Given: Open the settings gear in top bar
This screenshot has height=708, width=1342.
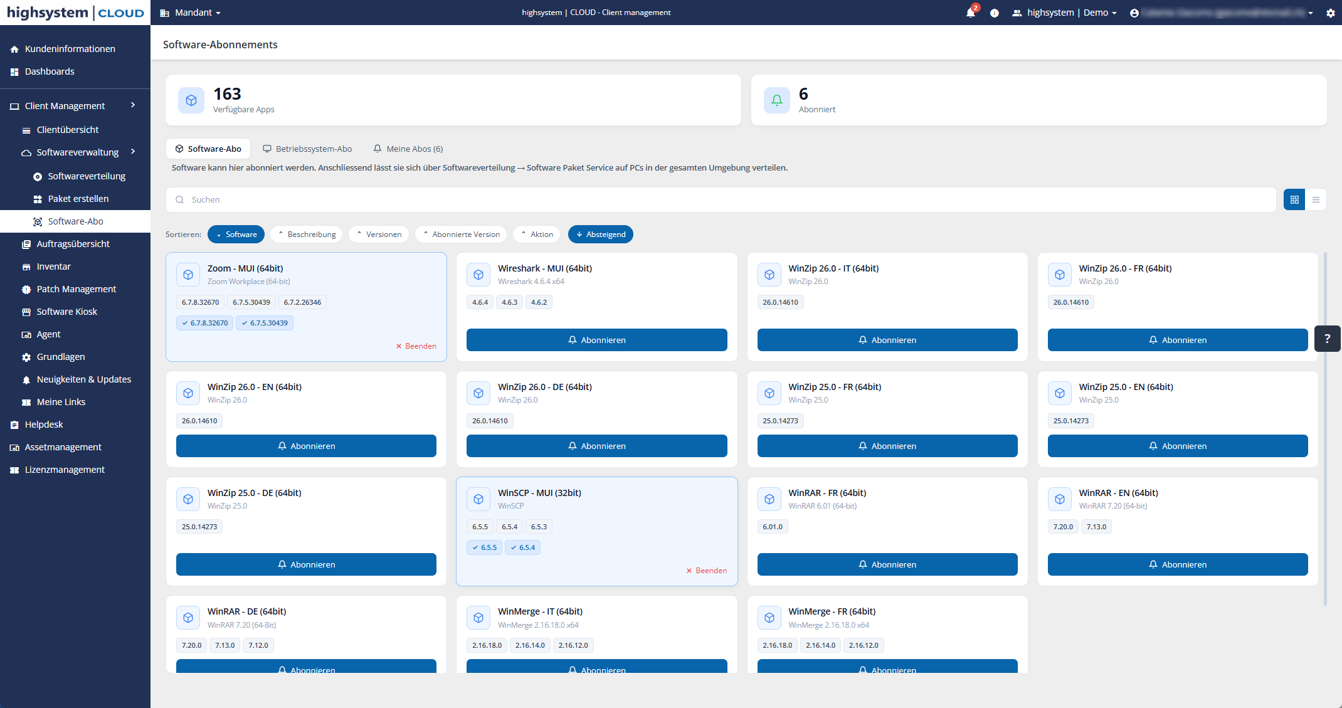Looking at the screenshot, I should click(x=1330, y=13).
